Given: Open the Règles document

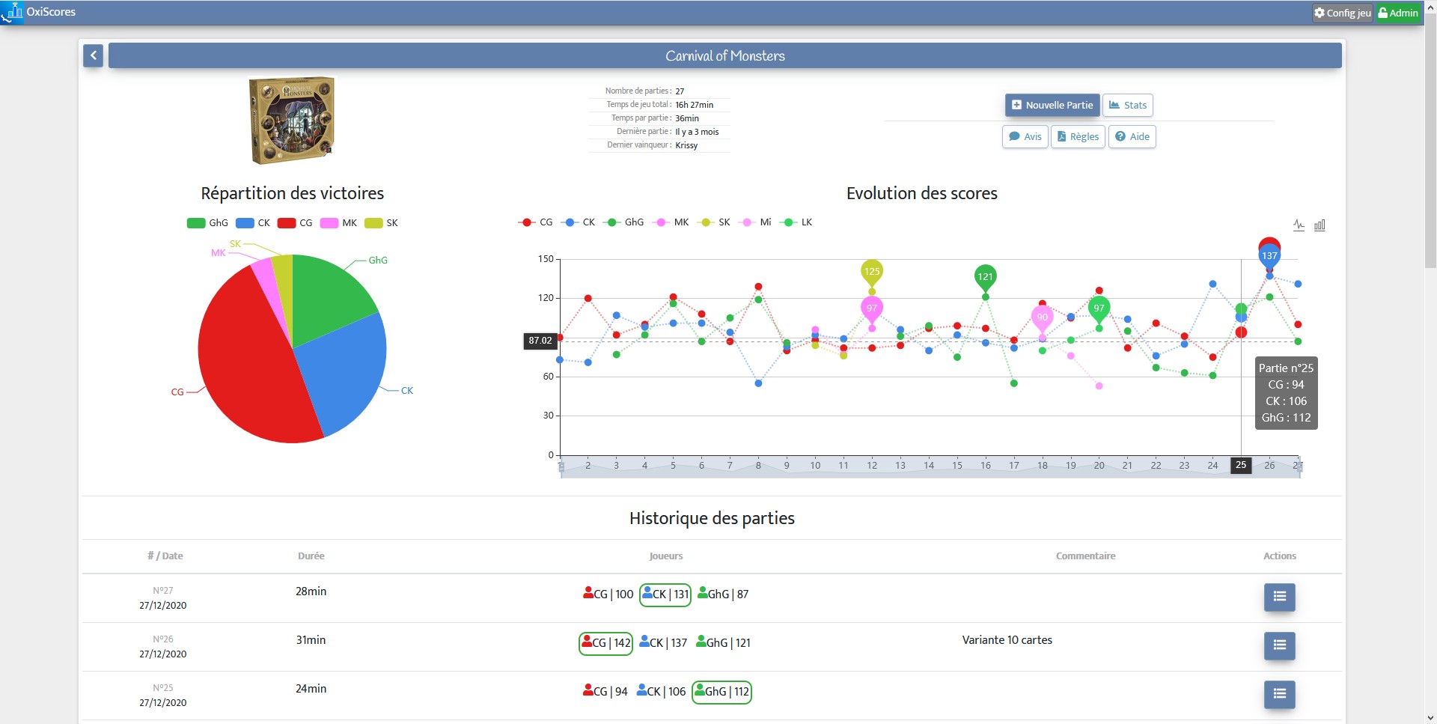Looking at the screenshot, I should [1078, 136].
